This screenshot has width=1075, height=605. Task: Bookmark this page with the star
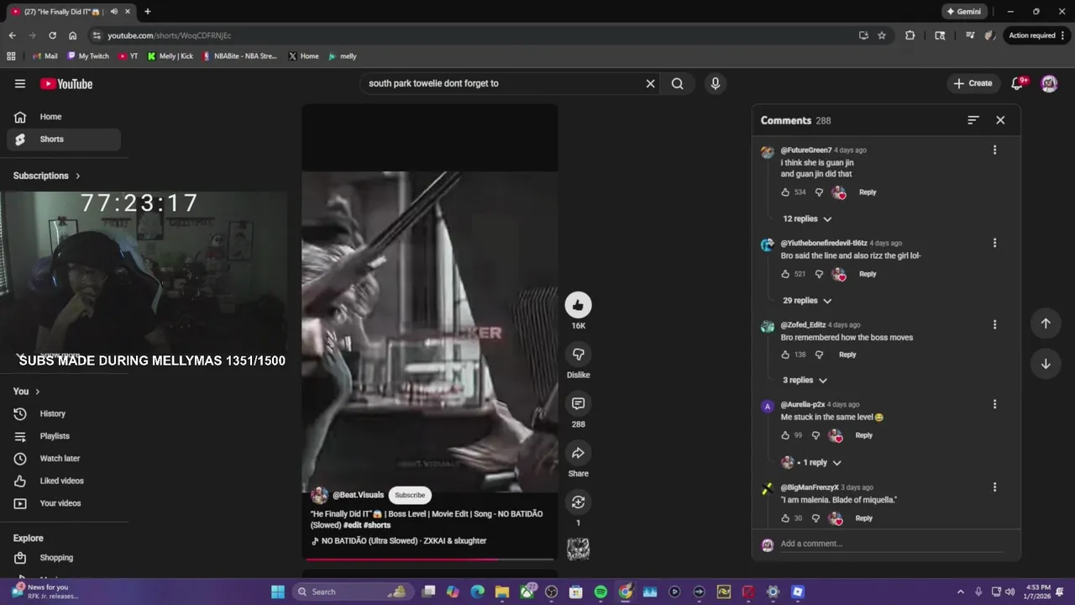pos(882,35)
